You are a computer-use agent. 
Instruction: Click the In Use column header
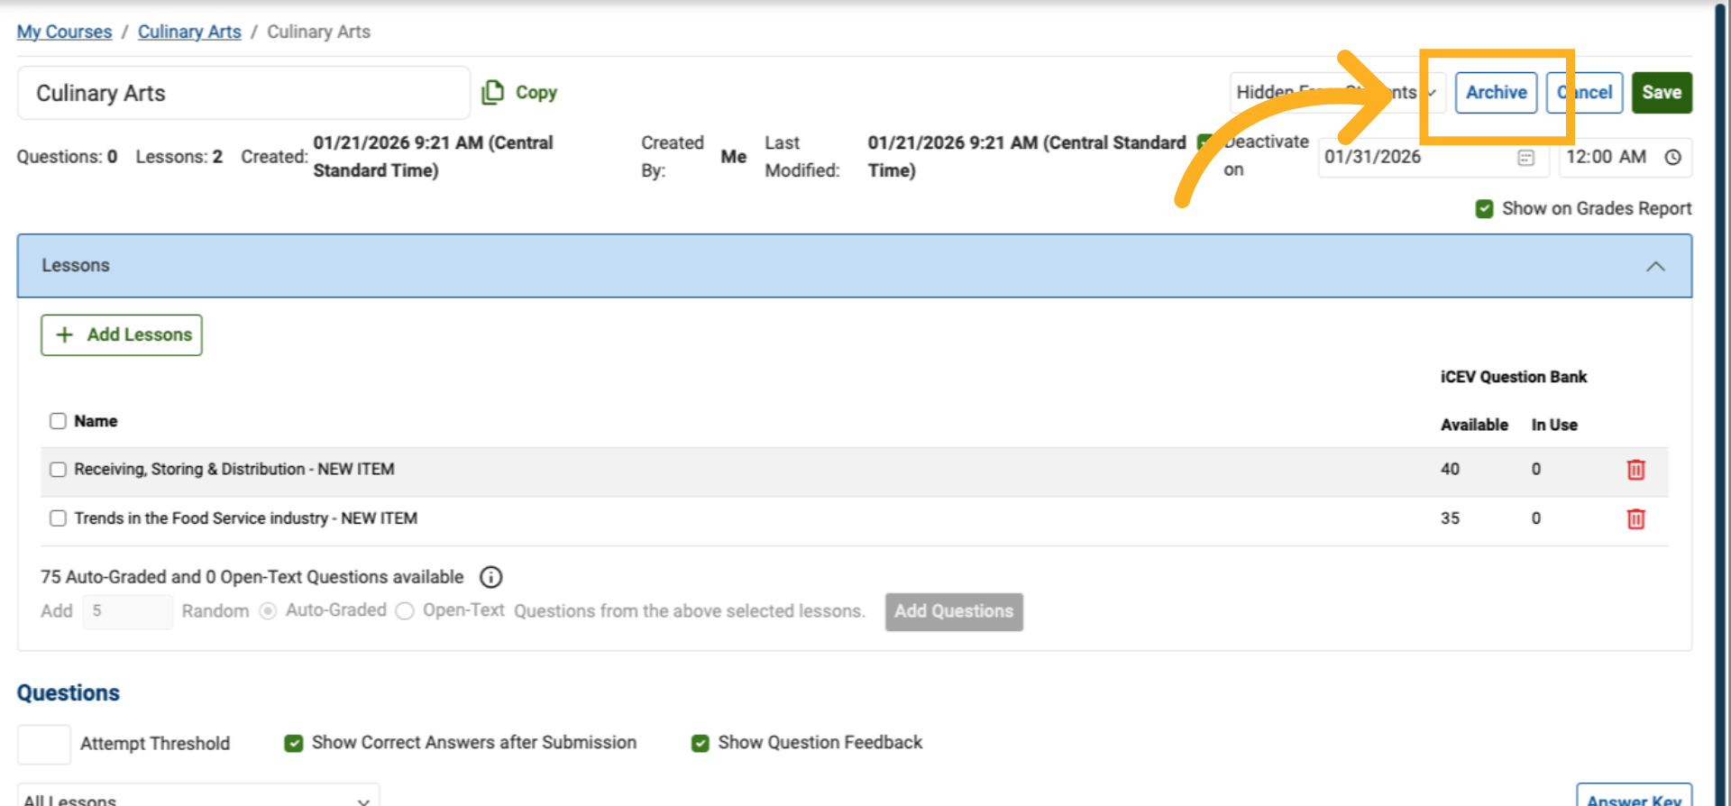pyautogui.click(x=1554, y=425)
